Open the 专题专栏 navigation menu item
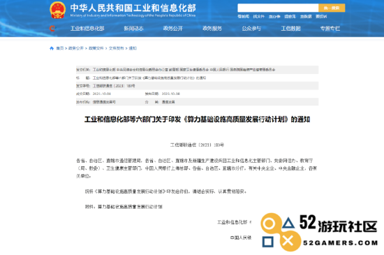The height and width of the screenshot is (255, 384). click(x=330, y=29)
